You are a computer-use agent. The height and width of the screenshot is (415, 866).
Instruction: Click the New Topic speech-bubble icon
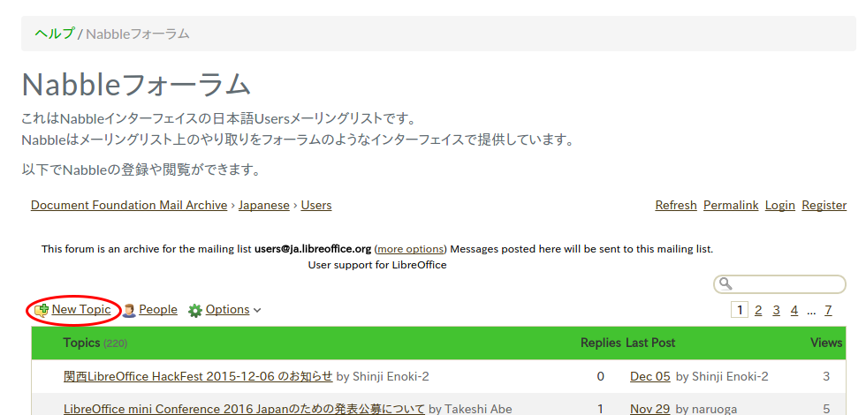click(x=42, y=310)
